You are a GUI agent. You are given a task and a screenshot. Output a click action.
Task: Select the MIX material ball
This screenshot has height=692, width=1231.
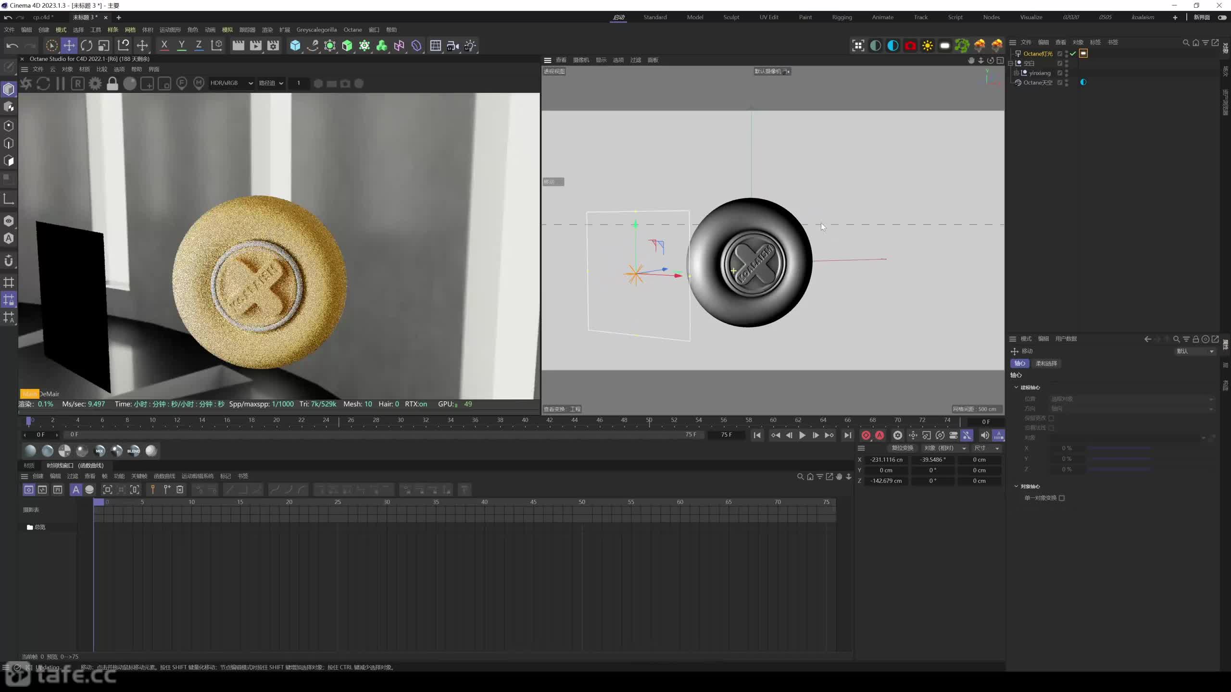[100, 451]
